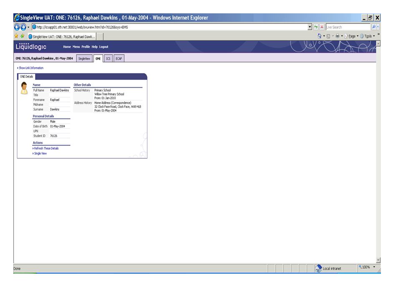Image resolution: width=401 pixels, height=300 pixels.
Task: Open the 100% zoom level dropdown
Action: 374,267
